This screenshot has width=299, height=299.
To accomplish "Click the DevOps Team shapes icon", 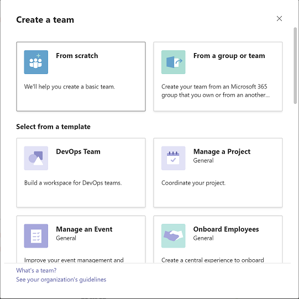I will click(36, 158).
